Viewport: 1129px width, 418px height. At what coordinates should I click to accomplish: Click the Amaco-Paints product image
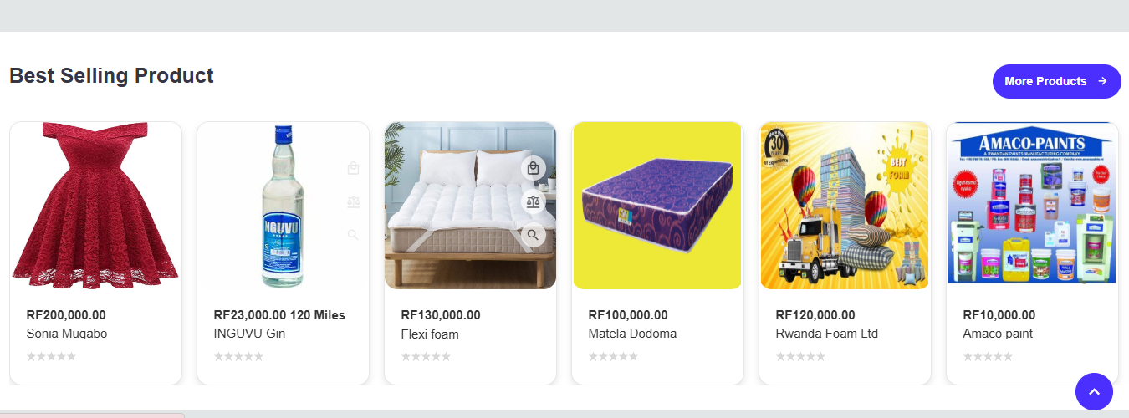(x=1032, y=206)
